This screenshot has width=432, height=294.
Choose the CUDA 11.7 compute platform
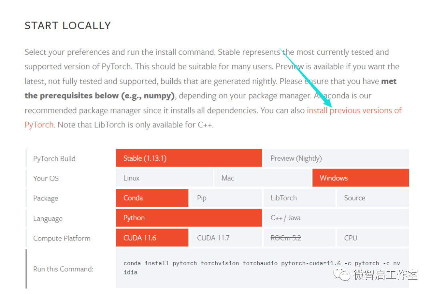[x=226, y=238]
